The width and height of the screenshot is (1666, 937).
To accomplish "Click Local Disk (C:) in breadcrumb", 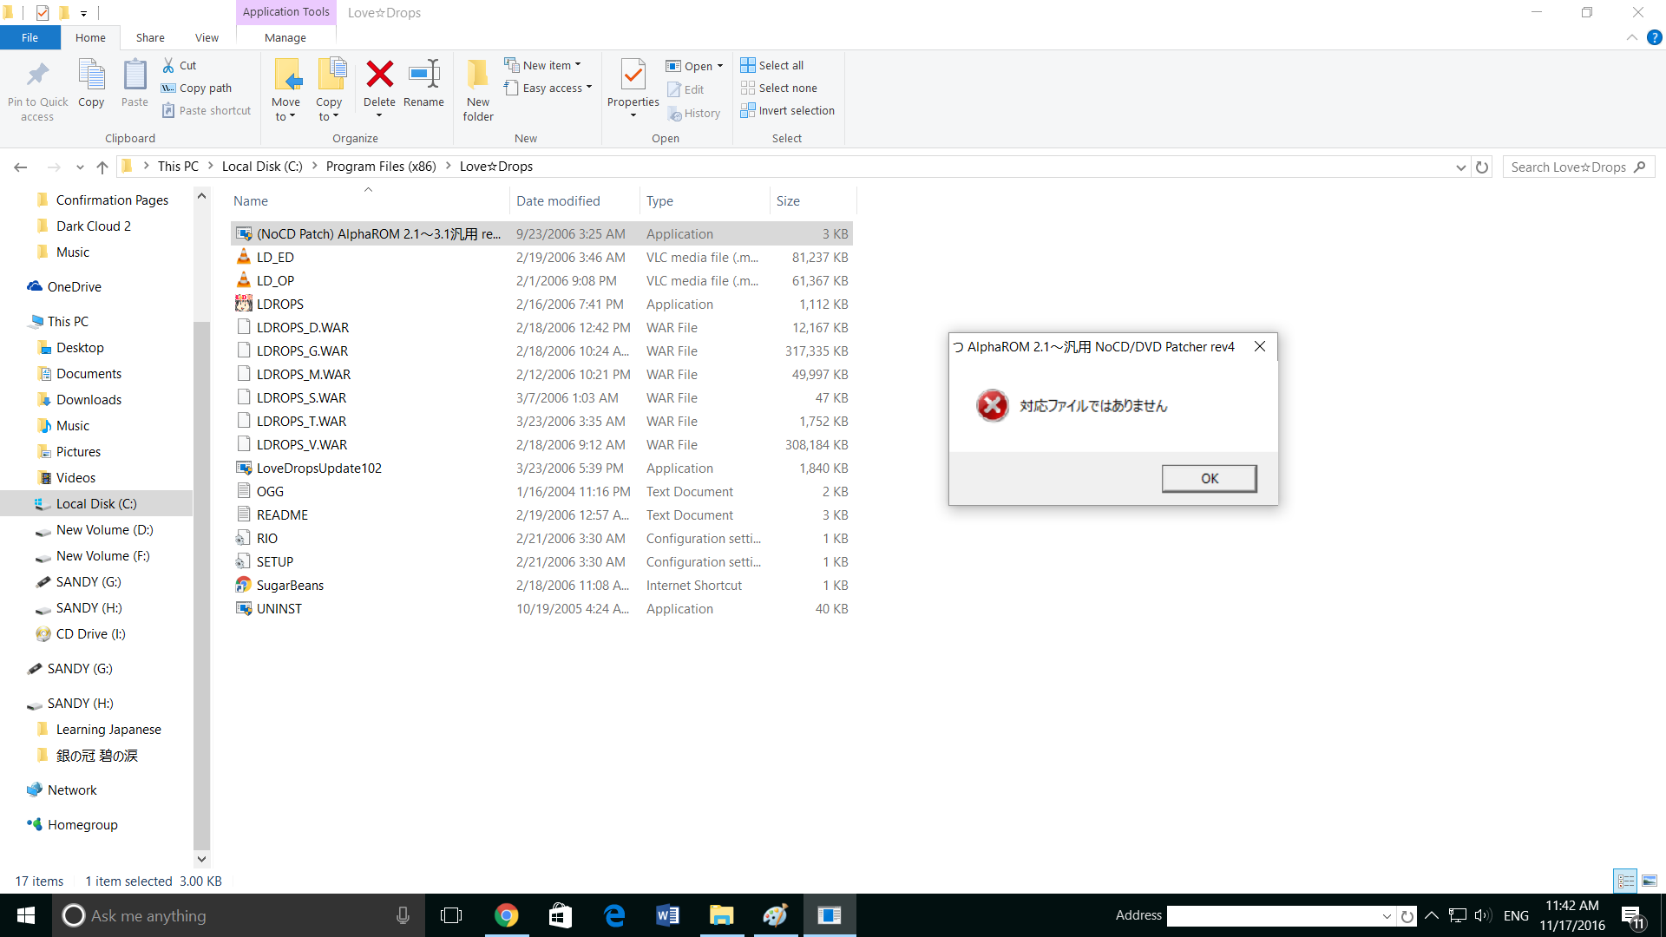I will tap(262, 167).
